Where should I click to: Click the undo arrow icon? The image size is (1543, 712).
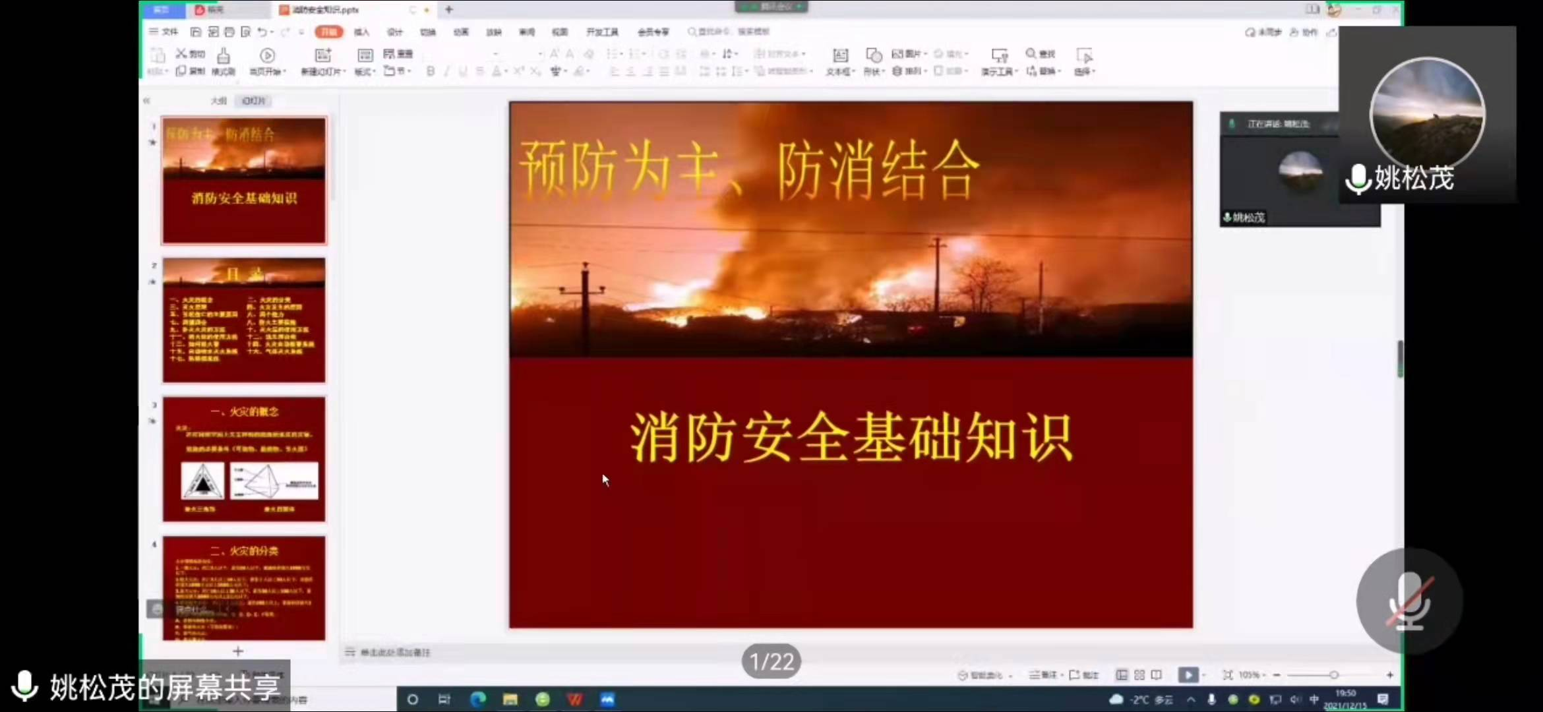[x=262, y=32]
